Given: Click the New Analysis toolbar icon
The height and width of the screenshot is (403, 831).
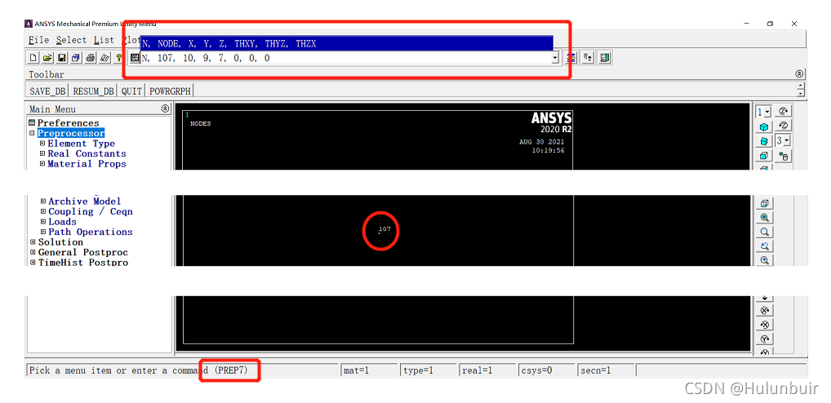Looking at the screenshot, I should pyautogui.click(x=33, y=58).
